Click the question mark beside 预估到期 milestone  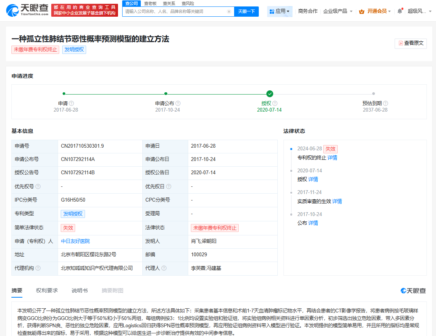[386, 103]
